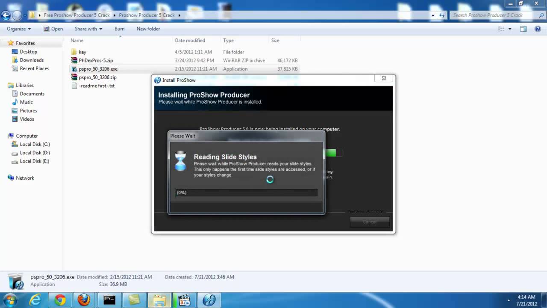Open Local Disk (E:)
The image size is (547, 308).
click(34, 161)
